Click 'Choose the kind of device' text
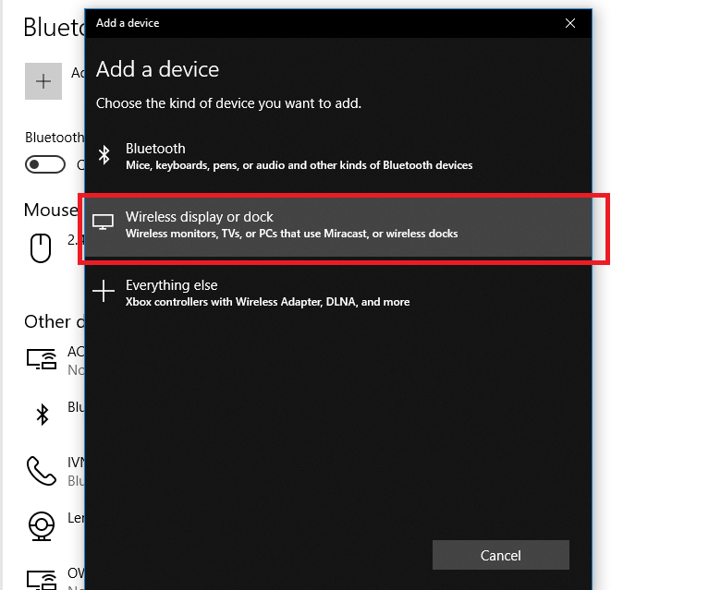This screenshot has width=709, height=590. pyautogui.click(x=228, y=103)
